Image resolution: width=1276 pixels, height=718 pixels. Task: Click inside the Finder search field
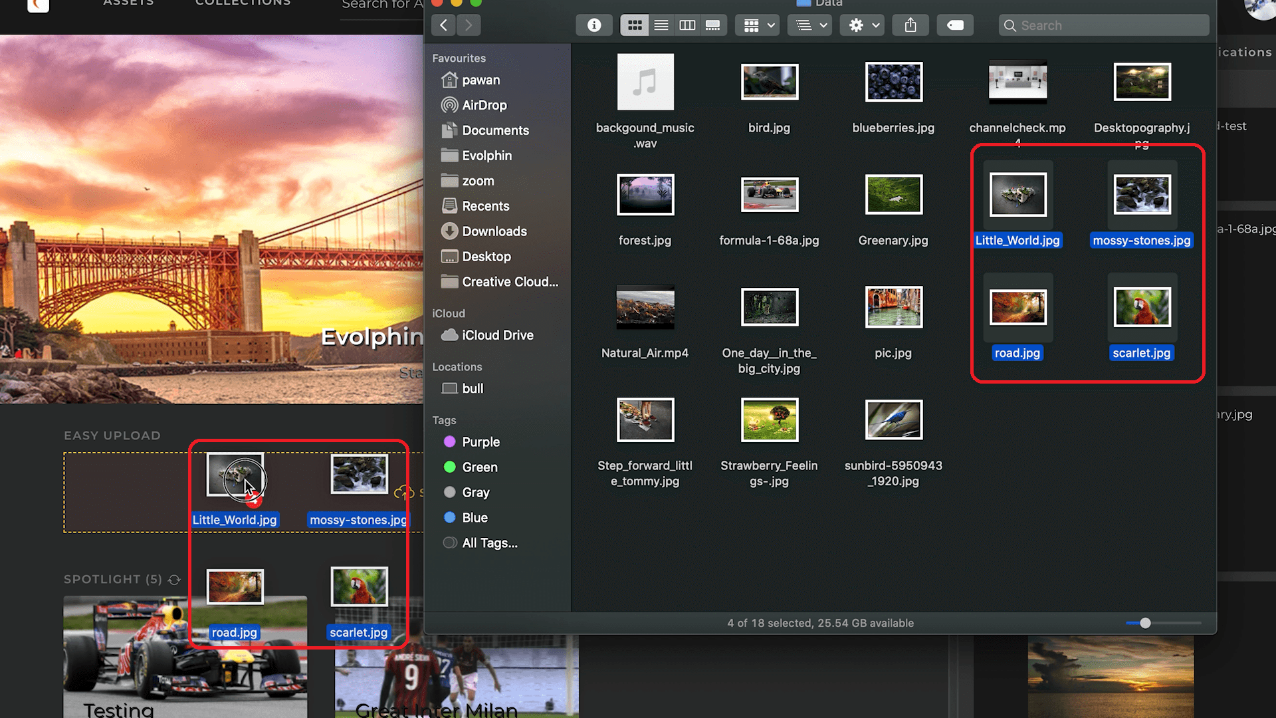click(x=1103, y=25)
